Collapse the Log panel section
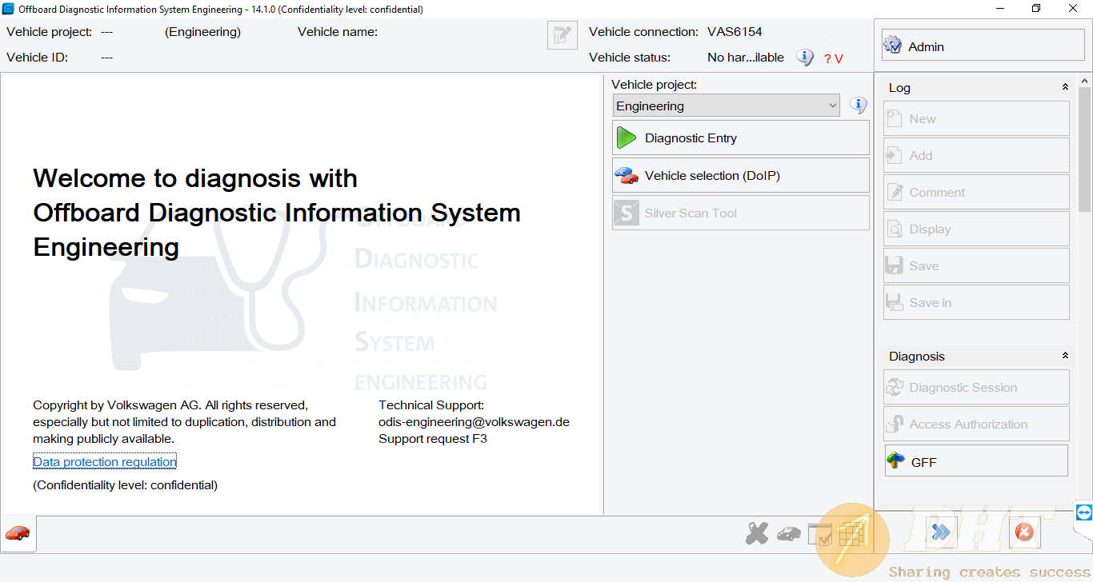1093x582 pixels. click(1064, 87)
